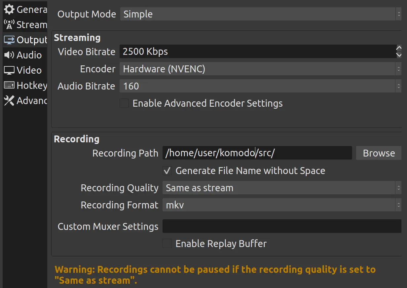Enable the Replay Buffer option
The width and height of the screenshot is (407, 288).
pyautogui.click(x=167, y=244)
